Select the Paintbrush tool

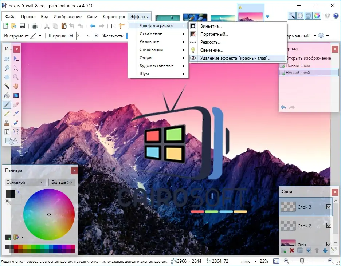7,104
